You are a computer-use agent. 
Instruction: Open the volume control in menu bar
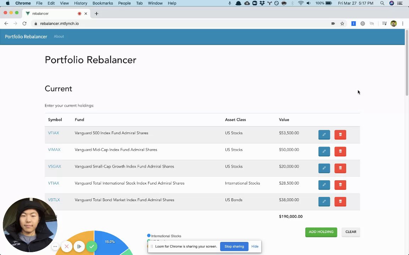[x=309, y=3]
